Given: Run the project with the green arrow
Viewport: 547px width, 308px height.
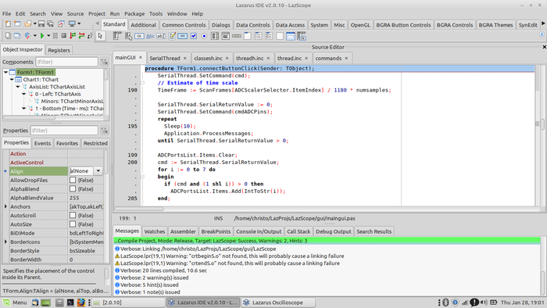Looking at the screenshot, I should pyautogui.click(x=42, y=36).
